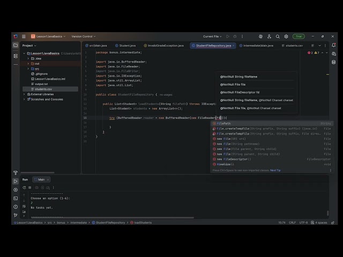Rerun the Main process
This screenshot has height=257, width=343.
coord(24,187)
